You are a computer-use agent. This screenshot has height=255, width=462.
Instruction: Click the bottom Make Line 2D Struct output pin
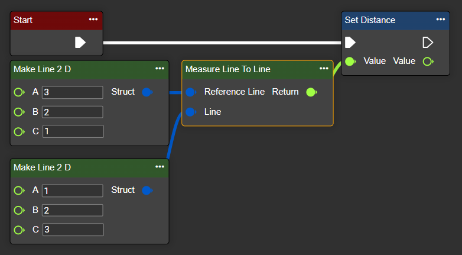(x=147, y=190)
